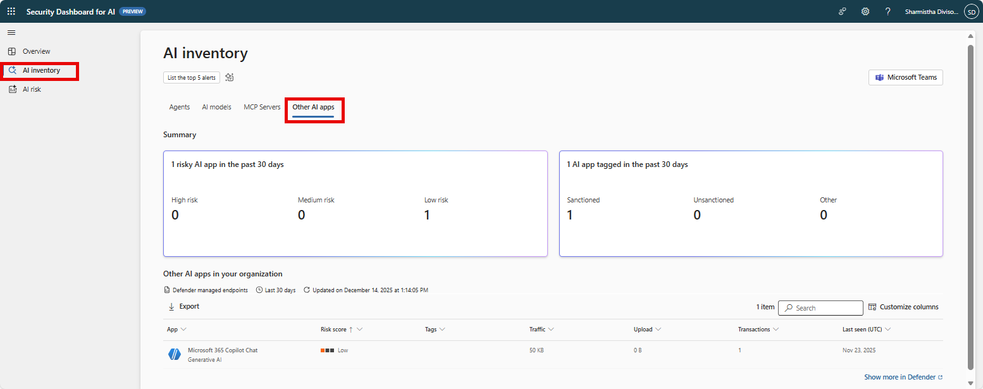Screen dimensions: 983x389
Task: Go to Overview in sidebar
Action: coord(36,51)
